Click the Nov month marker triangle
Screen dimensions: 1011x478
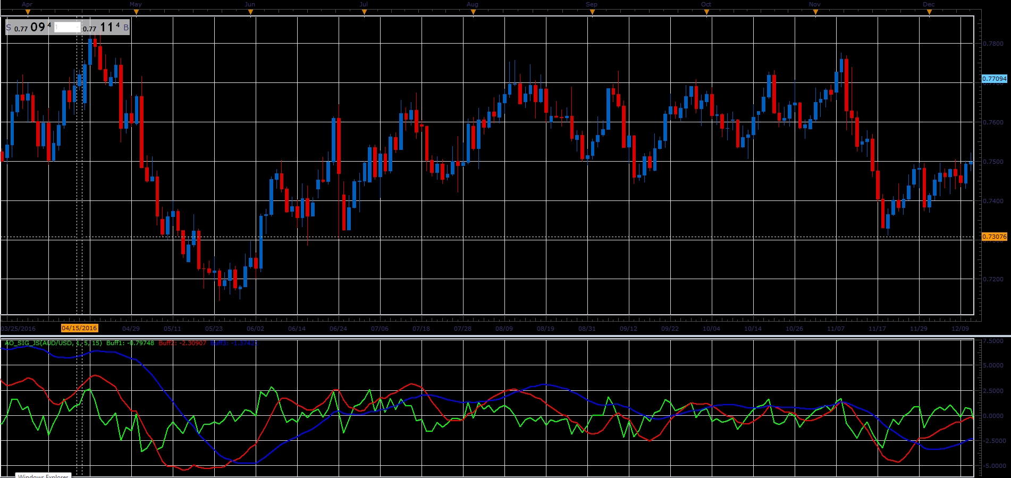815,12
